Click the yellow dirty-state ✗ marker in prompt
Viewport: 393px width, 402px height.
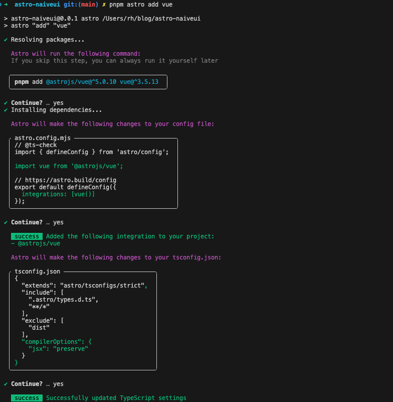[104, 5]
